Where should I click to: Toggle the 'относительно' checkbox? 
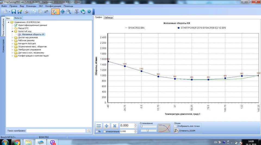pyautogui.click(x=104, y=131)
